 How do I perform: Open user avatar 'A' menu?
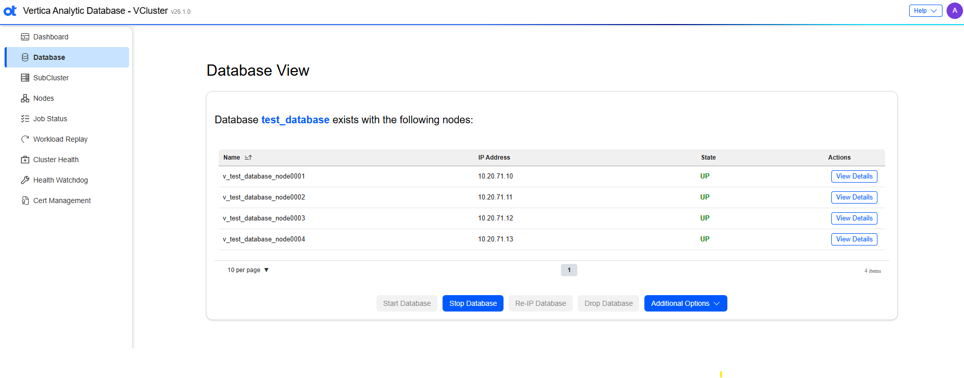coord(955,11)
